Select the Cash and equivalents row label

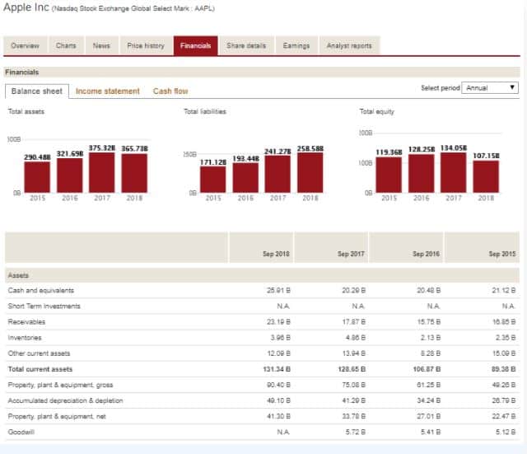pos(40,290)
